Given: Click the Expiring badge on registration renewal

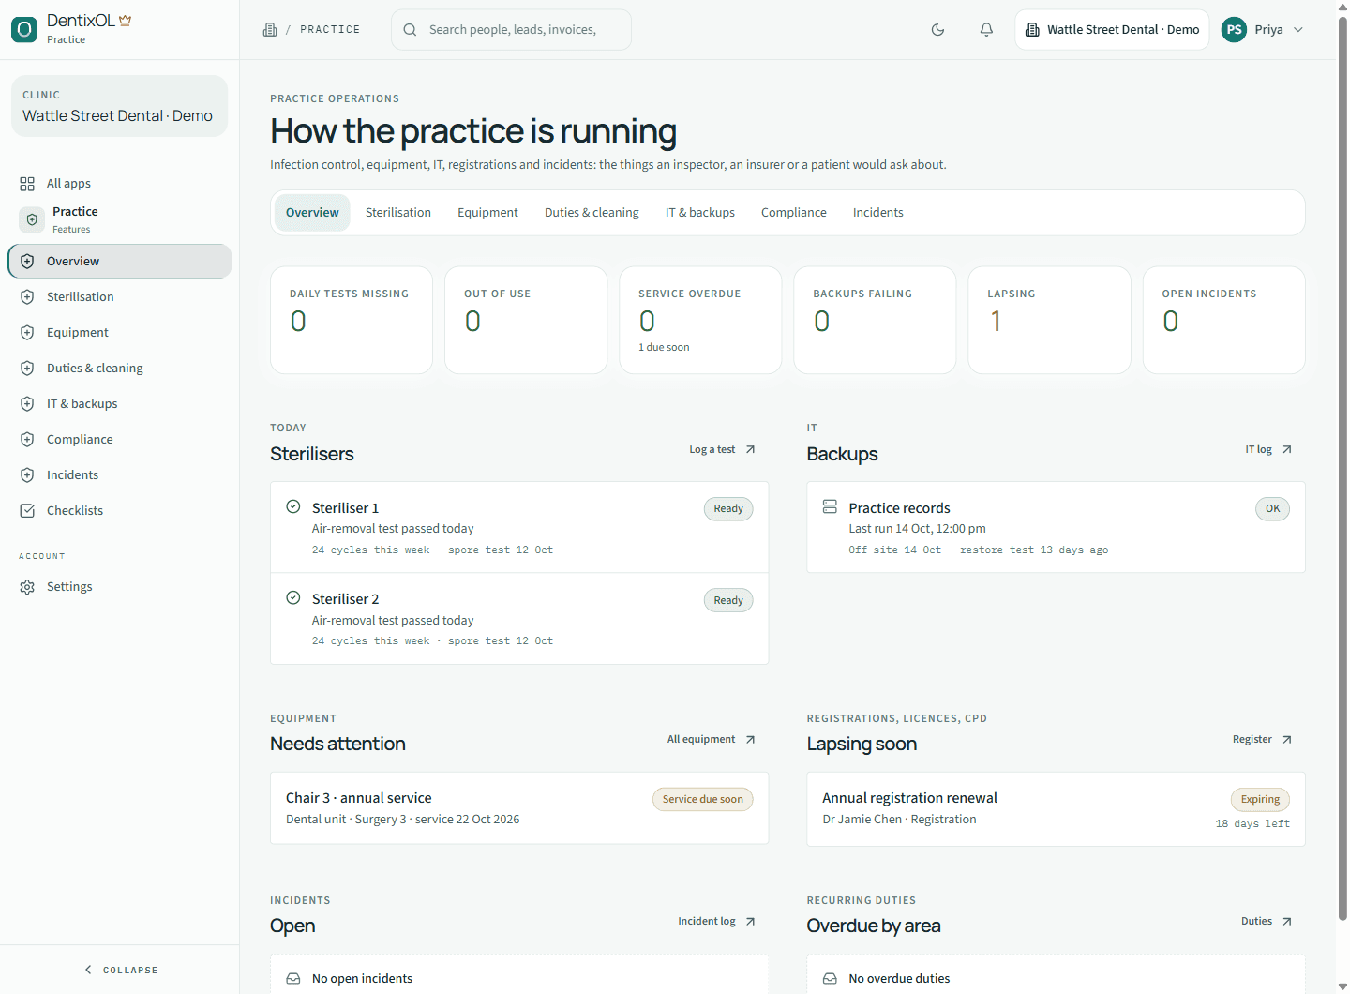Looking at the screenshot, I should [1260, 800].
